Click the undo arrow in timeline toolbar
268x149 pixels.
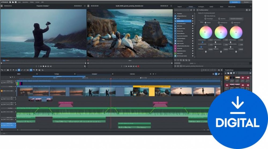point(2,70)
